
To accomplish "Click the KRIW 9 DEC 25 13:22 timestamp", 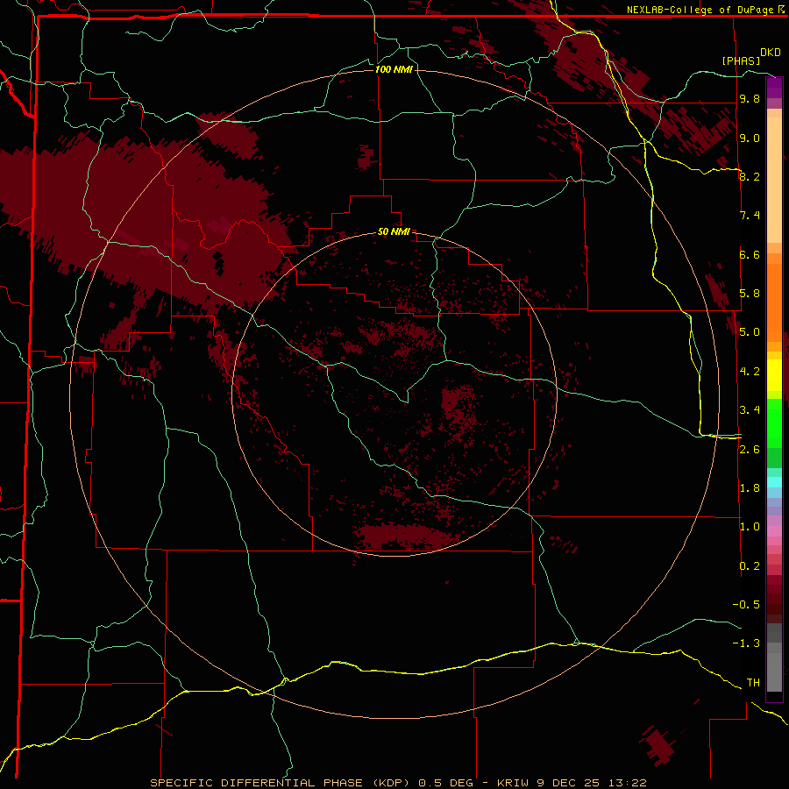I will 572,783.
